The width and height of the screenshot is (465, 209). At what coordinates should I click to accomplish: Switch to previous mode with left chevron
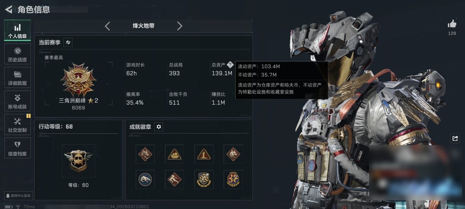click(108, 26)
